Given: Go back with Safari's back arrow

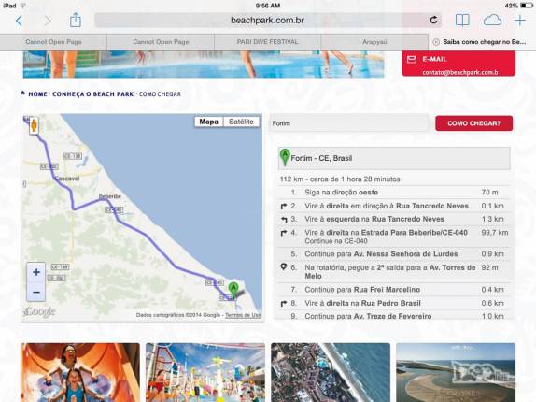Looking at the screenshot, I should (x=19, y=21).
